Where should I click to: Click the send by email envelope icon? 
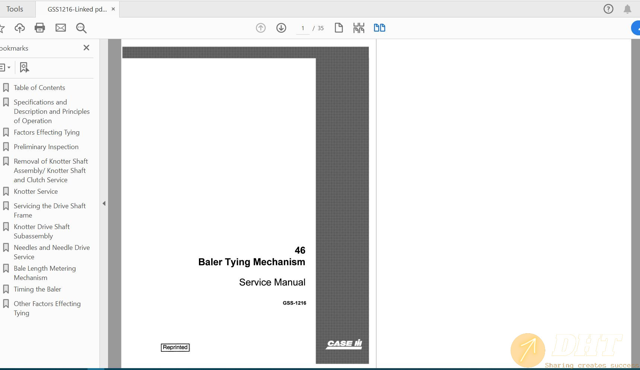[x=61, y=28]
